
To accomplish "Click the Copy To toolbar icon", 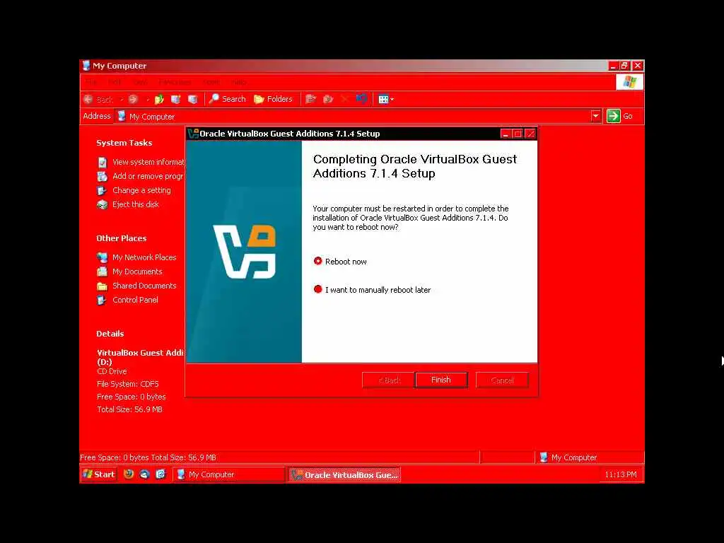I will 328,99.
